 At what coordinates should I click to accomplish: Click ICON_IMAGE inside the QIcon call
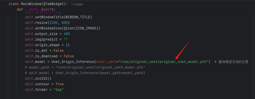click(x=87, y=28)
